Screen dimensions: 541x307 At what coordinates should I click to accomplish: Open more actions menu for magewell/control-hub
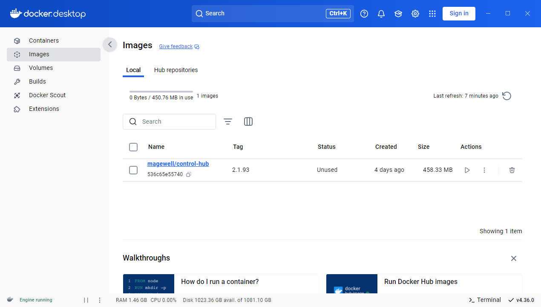[x=484, y=170]
